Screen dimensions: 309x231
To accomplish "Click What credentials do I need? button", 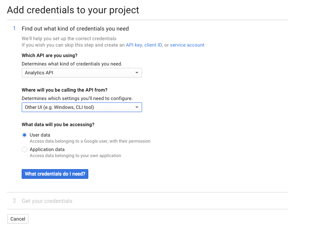I will (x=55, y=174).
